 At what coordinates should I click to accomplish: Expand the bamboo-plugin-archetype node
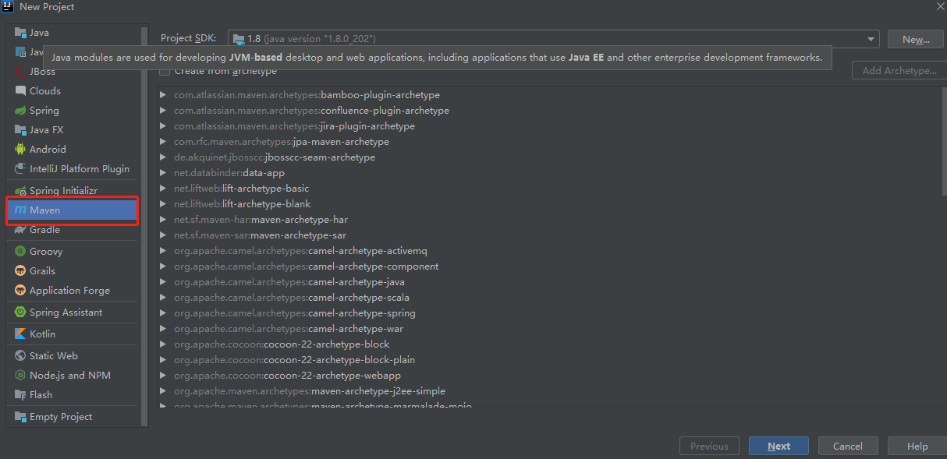tap(163, 95)
